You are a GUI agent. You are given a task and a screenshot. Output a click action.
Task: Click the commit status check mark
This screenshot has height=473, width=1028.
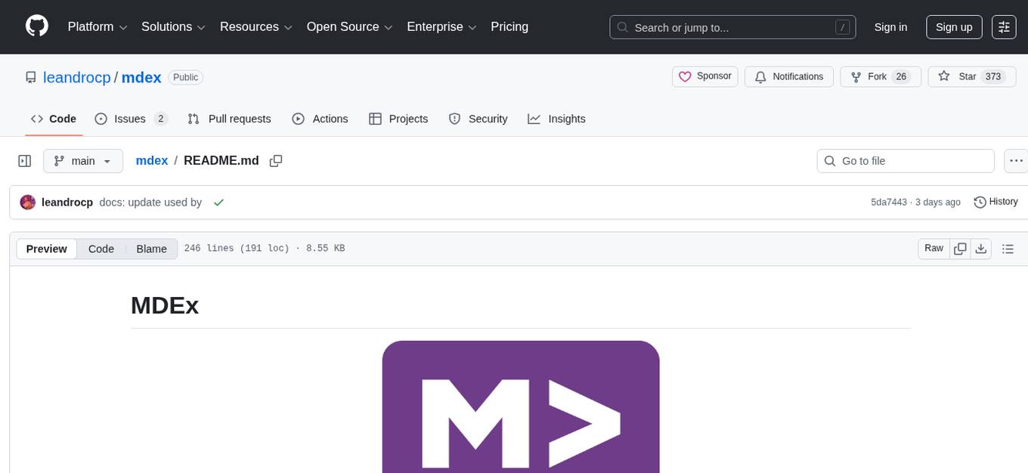[219, 202]
